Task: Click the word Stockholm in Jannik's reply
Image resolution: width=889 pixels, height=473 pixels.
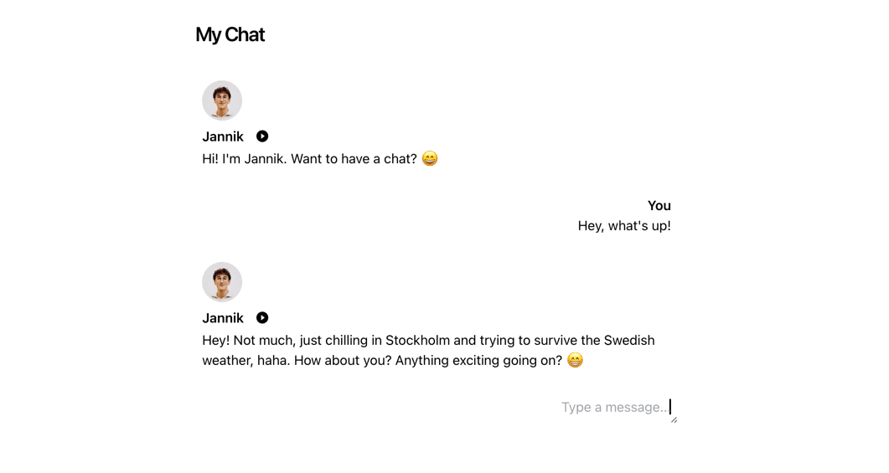Action: coord(418,341)
